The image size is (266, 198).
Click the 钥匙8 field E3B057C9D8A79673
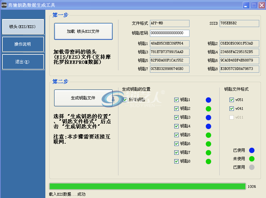pyautogui.click(x=239, y=69)
